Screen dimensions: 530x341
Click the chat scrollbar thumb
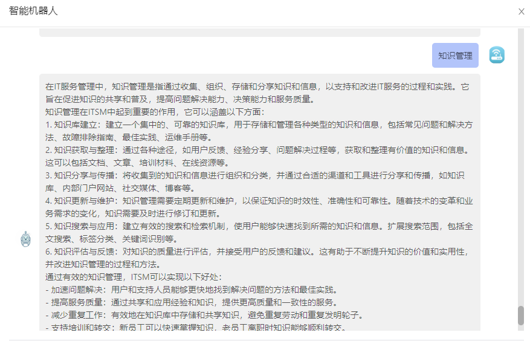520,316
